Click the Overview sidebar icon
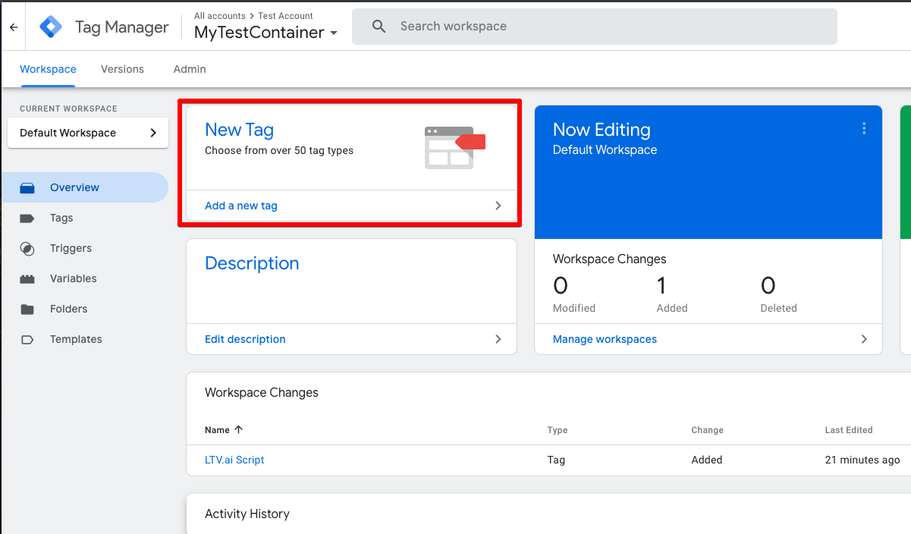 coord(27,187)
